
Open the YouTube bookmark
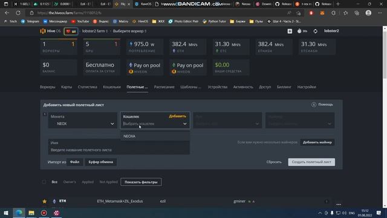tap(80, 22)
